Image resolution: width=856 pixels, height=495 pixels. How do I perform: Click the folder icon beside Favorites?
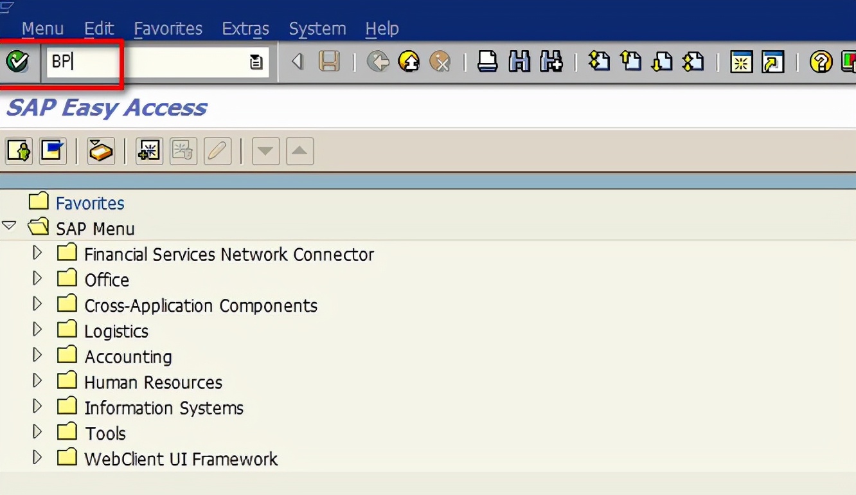[x=39, y=201]
